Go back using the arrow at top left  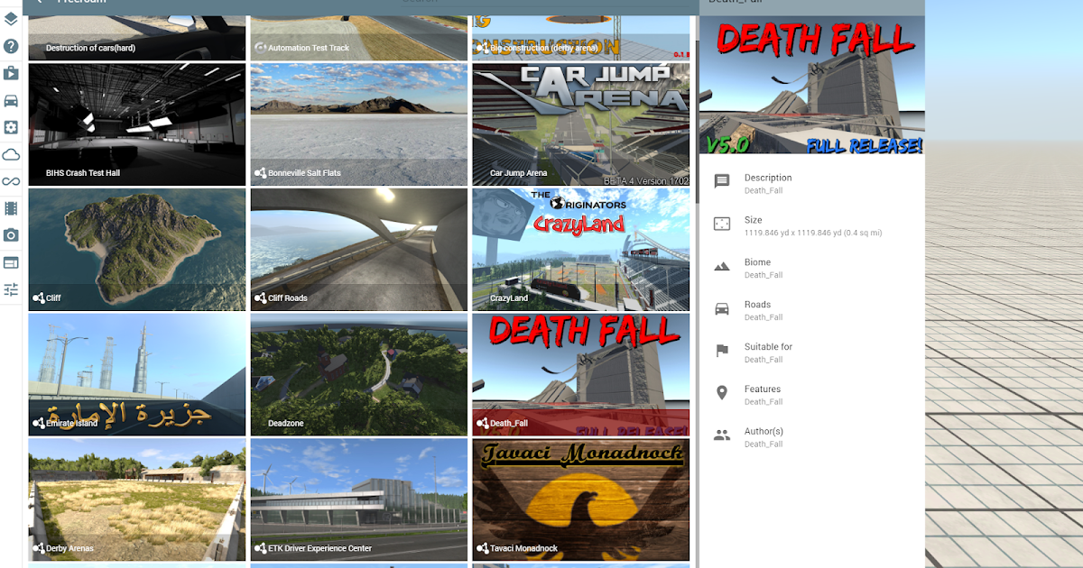click(39, 4)
